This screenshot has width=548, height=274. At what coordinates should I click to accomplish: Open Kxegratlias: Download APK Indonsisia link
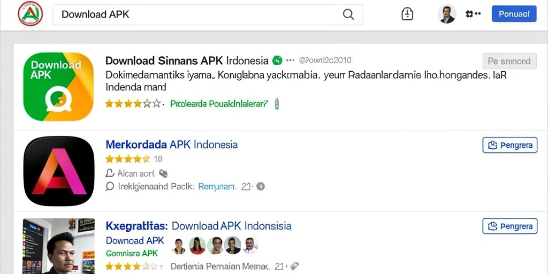click(x=199, y=226)
